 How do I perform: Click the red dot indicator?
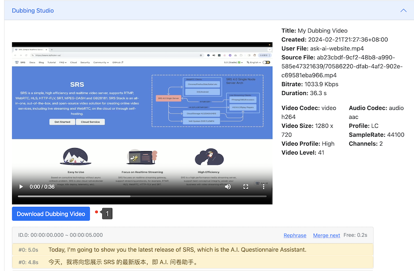click(x=96, y=212)
